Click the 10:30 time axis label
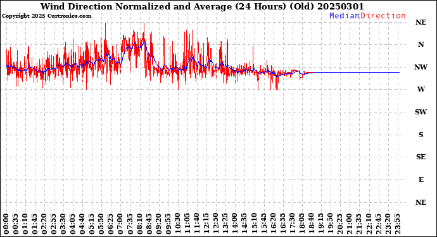The height and width of the screenshot is (237, 437). click(x=177, y=224)
